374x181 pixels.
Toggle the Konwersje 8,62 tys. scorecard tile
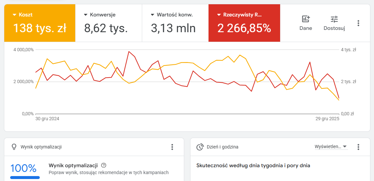[109, 23]
